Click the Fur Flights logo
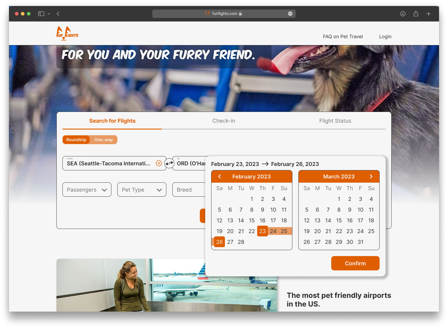The height and width of the screenshot is (328, 448). (67, 33)
